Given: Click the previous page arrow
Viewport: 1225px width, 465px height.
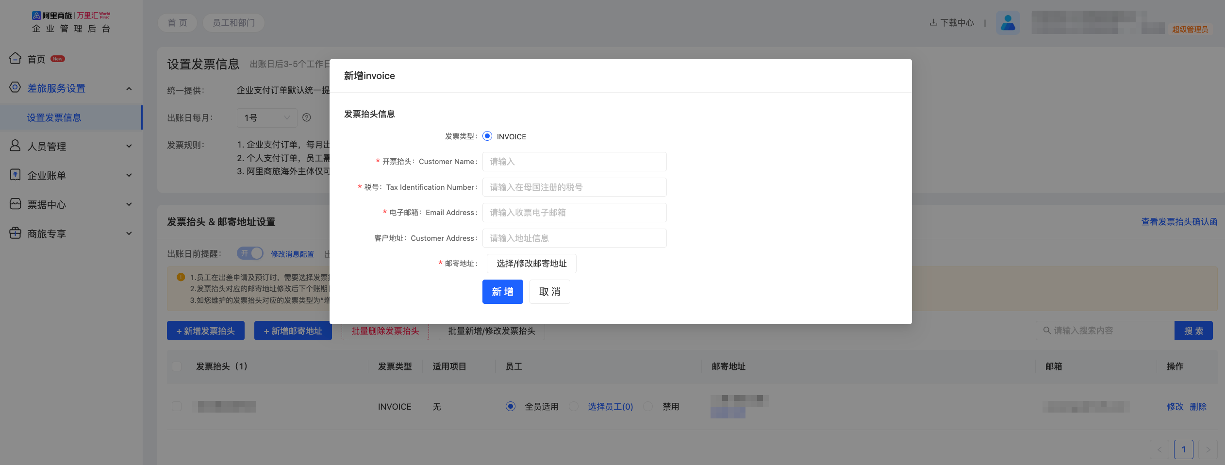Looking at the screenshot, I should 1159,449.
